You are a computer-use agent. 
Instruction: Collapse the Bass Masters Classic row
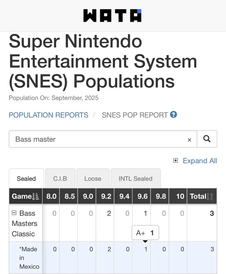point(14,213)
